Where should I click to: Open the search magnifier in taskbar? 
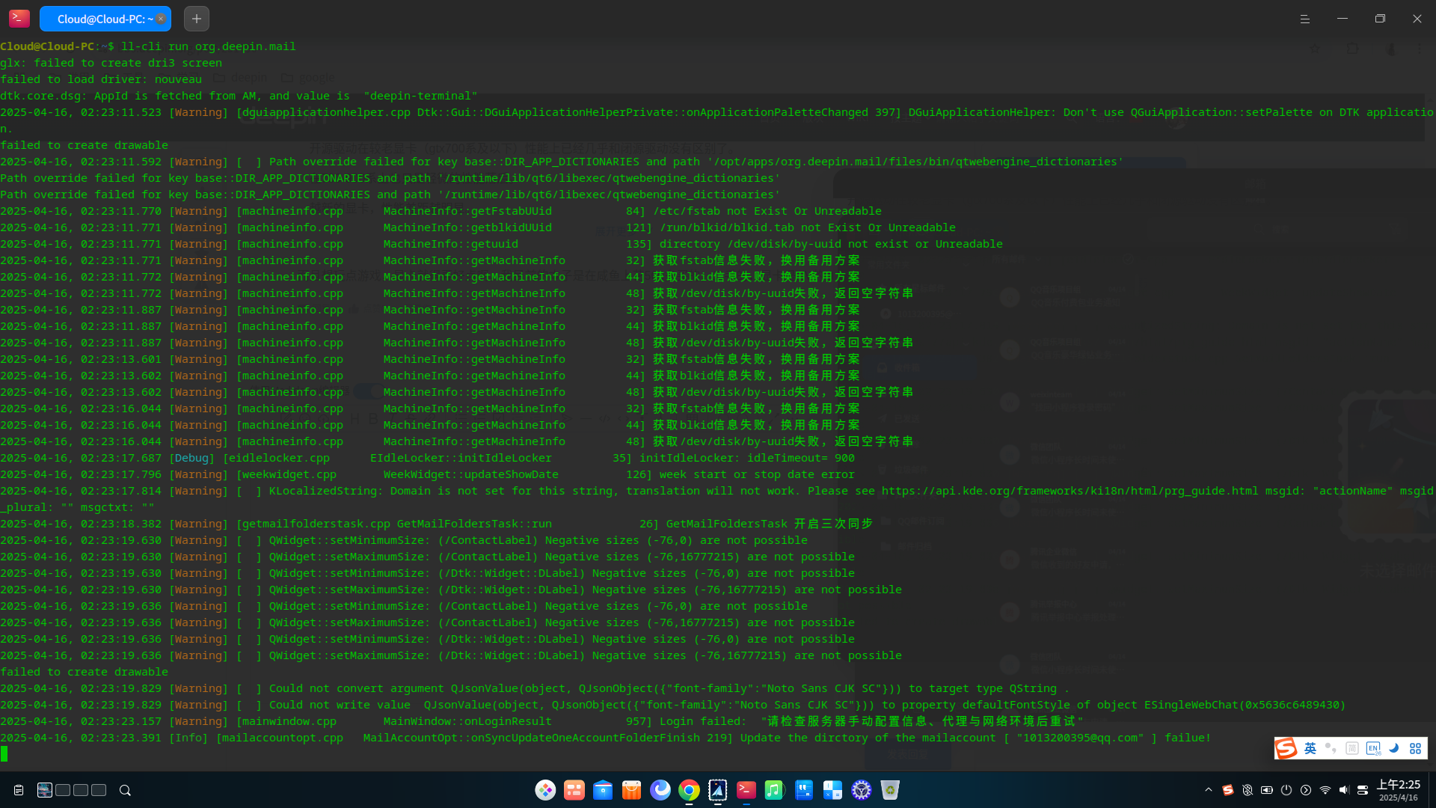coord(125,790)
